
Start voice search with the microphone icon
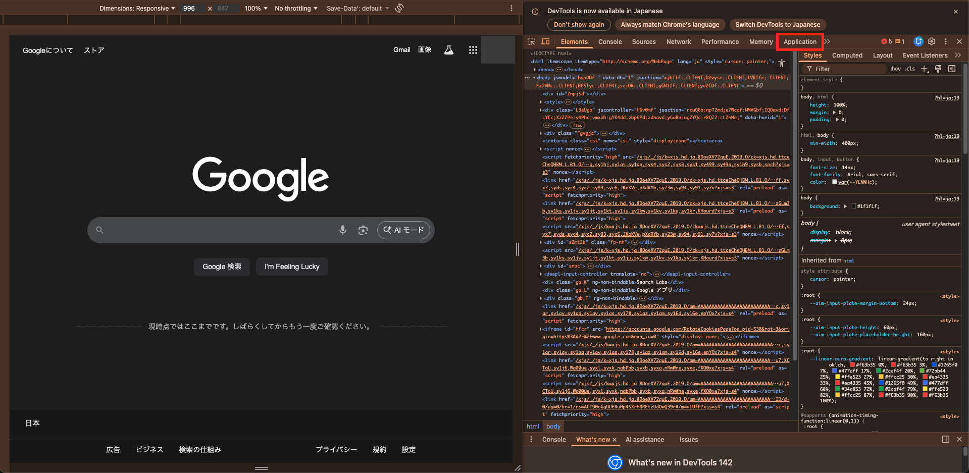pos(343,230)
